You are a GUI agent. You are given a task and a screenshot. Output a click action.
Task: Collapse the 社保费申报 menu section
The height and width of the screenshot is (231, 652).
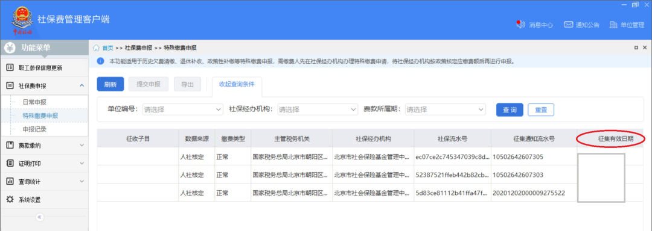(x=44, y=85)
